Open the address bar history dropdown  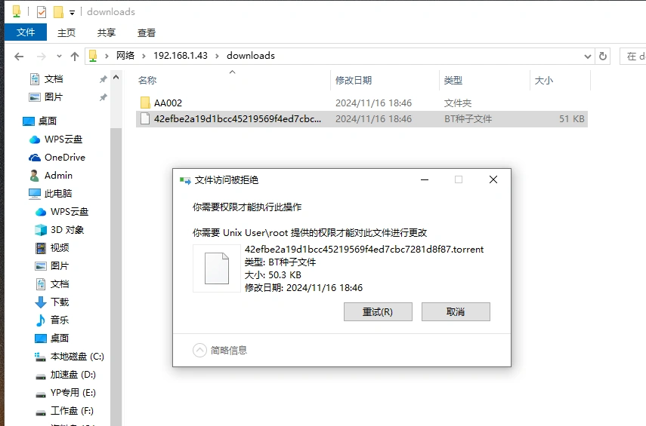[x=588, y=56]
